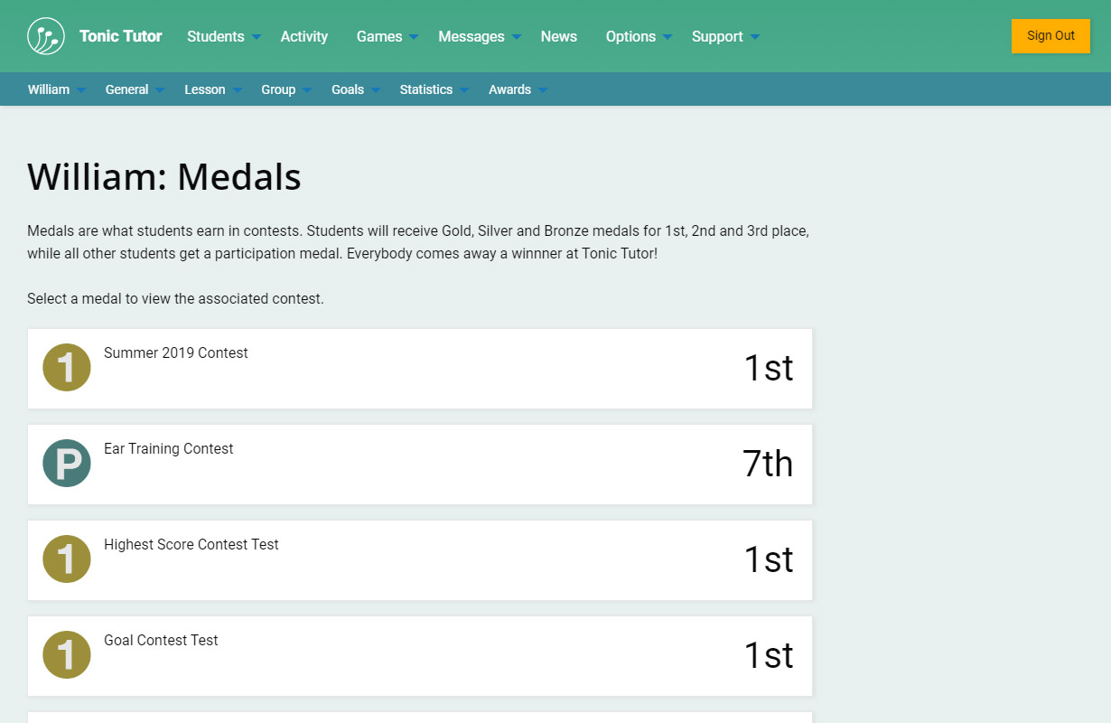The image size is (1111, 723).
Task: Open the William student submenu
Action: pyautogui.click(x=56, y=89)
